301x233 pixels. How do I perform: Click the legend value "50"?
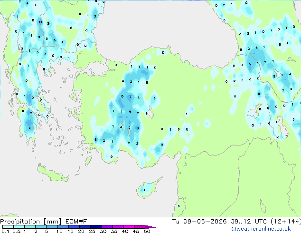147,231
